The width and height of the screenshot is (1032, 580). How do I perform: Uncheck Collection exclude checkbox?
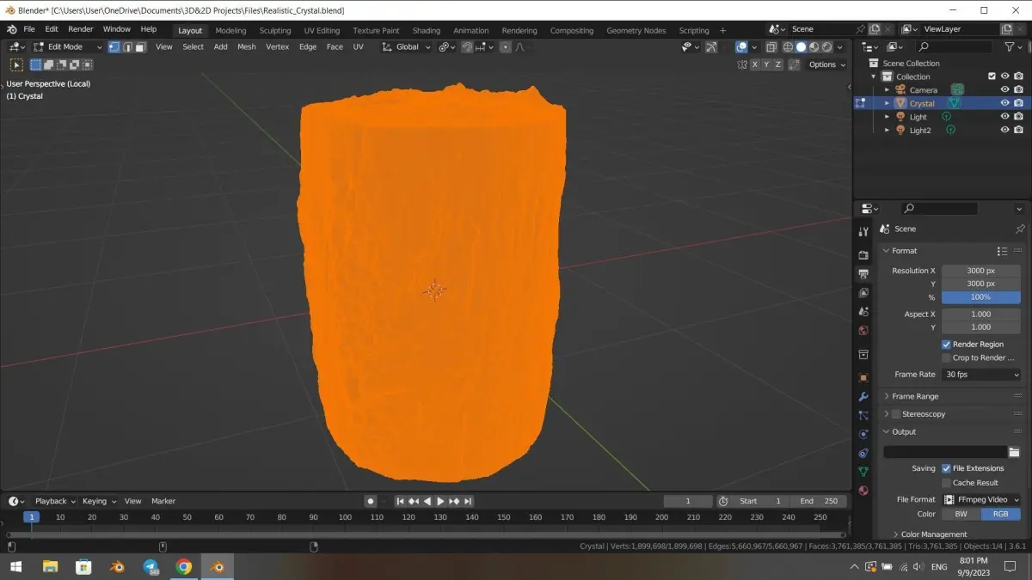coord(992,76)
